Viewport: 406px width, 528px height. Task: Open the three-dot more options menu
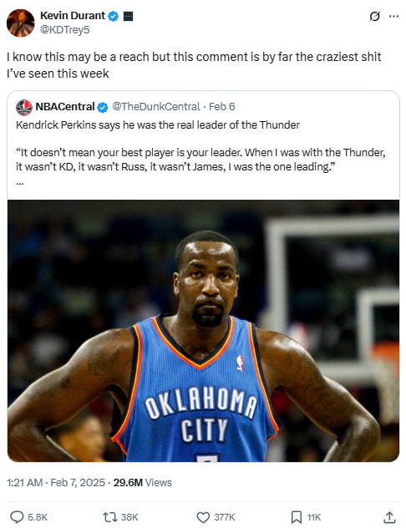coord(393,16)
